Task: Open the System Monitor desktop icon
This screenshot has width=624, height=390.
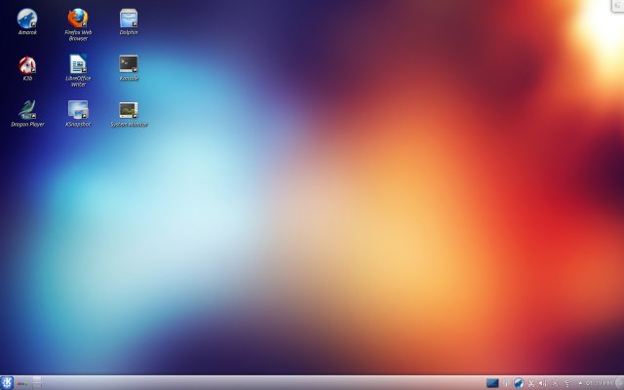Action: 129,114
